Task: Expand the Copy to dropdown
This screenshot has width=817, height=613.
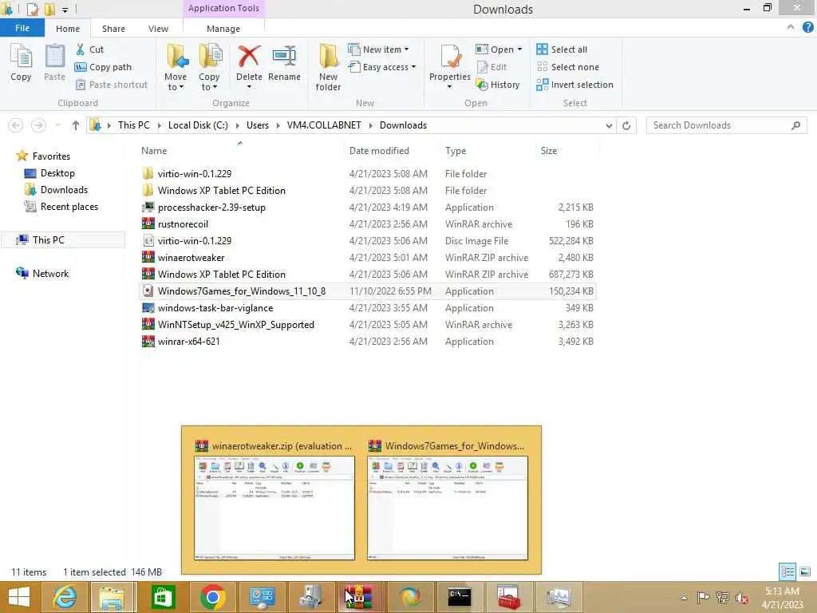Action: pyautogui.click(x=209, y=82)
